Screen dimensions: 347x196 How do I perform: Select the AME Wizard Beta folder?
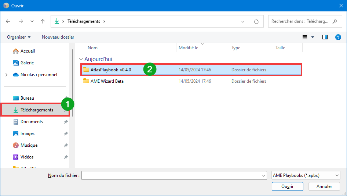click(x=191, y=81)
